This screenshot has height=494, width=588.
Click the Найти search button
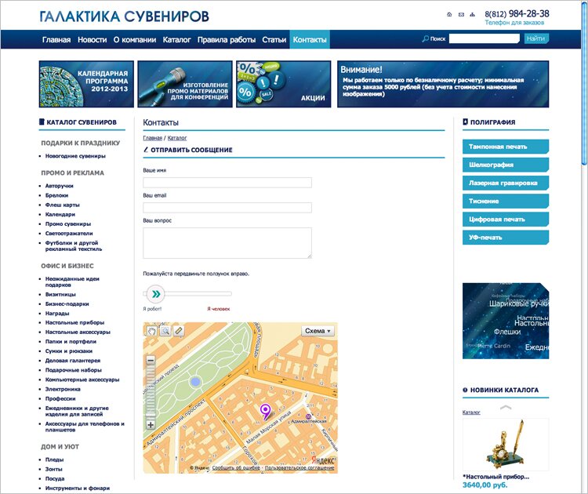(x=536, y=38)
